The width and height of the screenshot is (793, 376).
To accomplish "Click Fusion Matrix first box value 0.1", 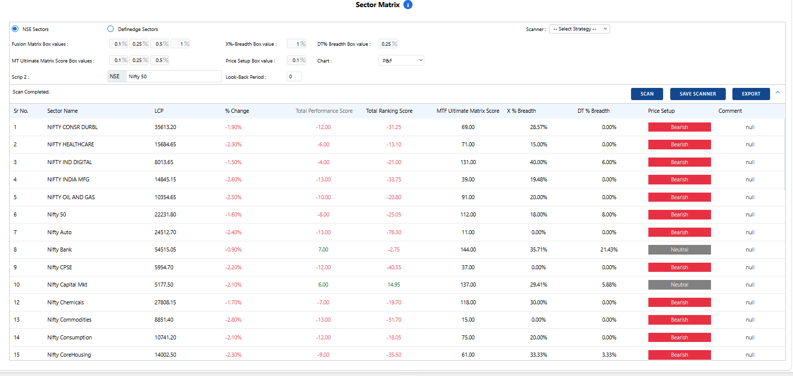I will [118, 44].
